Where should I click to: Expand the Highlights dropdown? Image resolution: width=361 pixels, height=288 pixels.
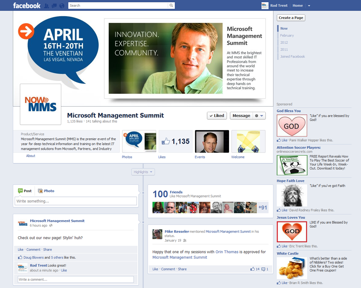(x=143, y=172)
